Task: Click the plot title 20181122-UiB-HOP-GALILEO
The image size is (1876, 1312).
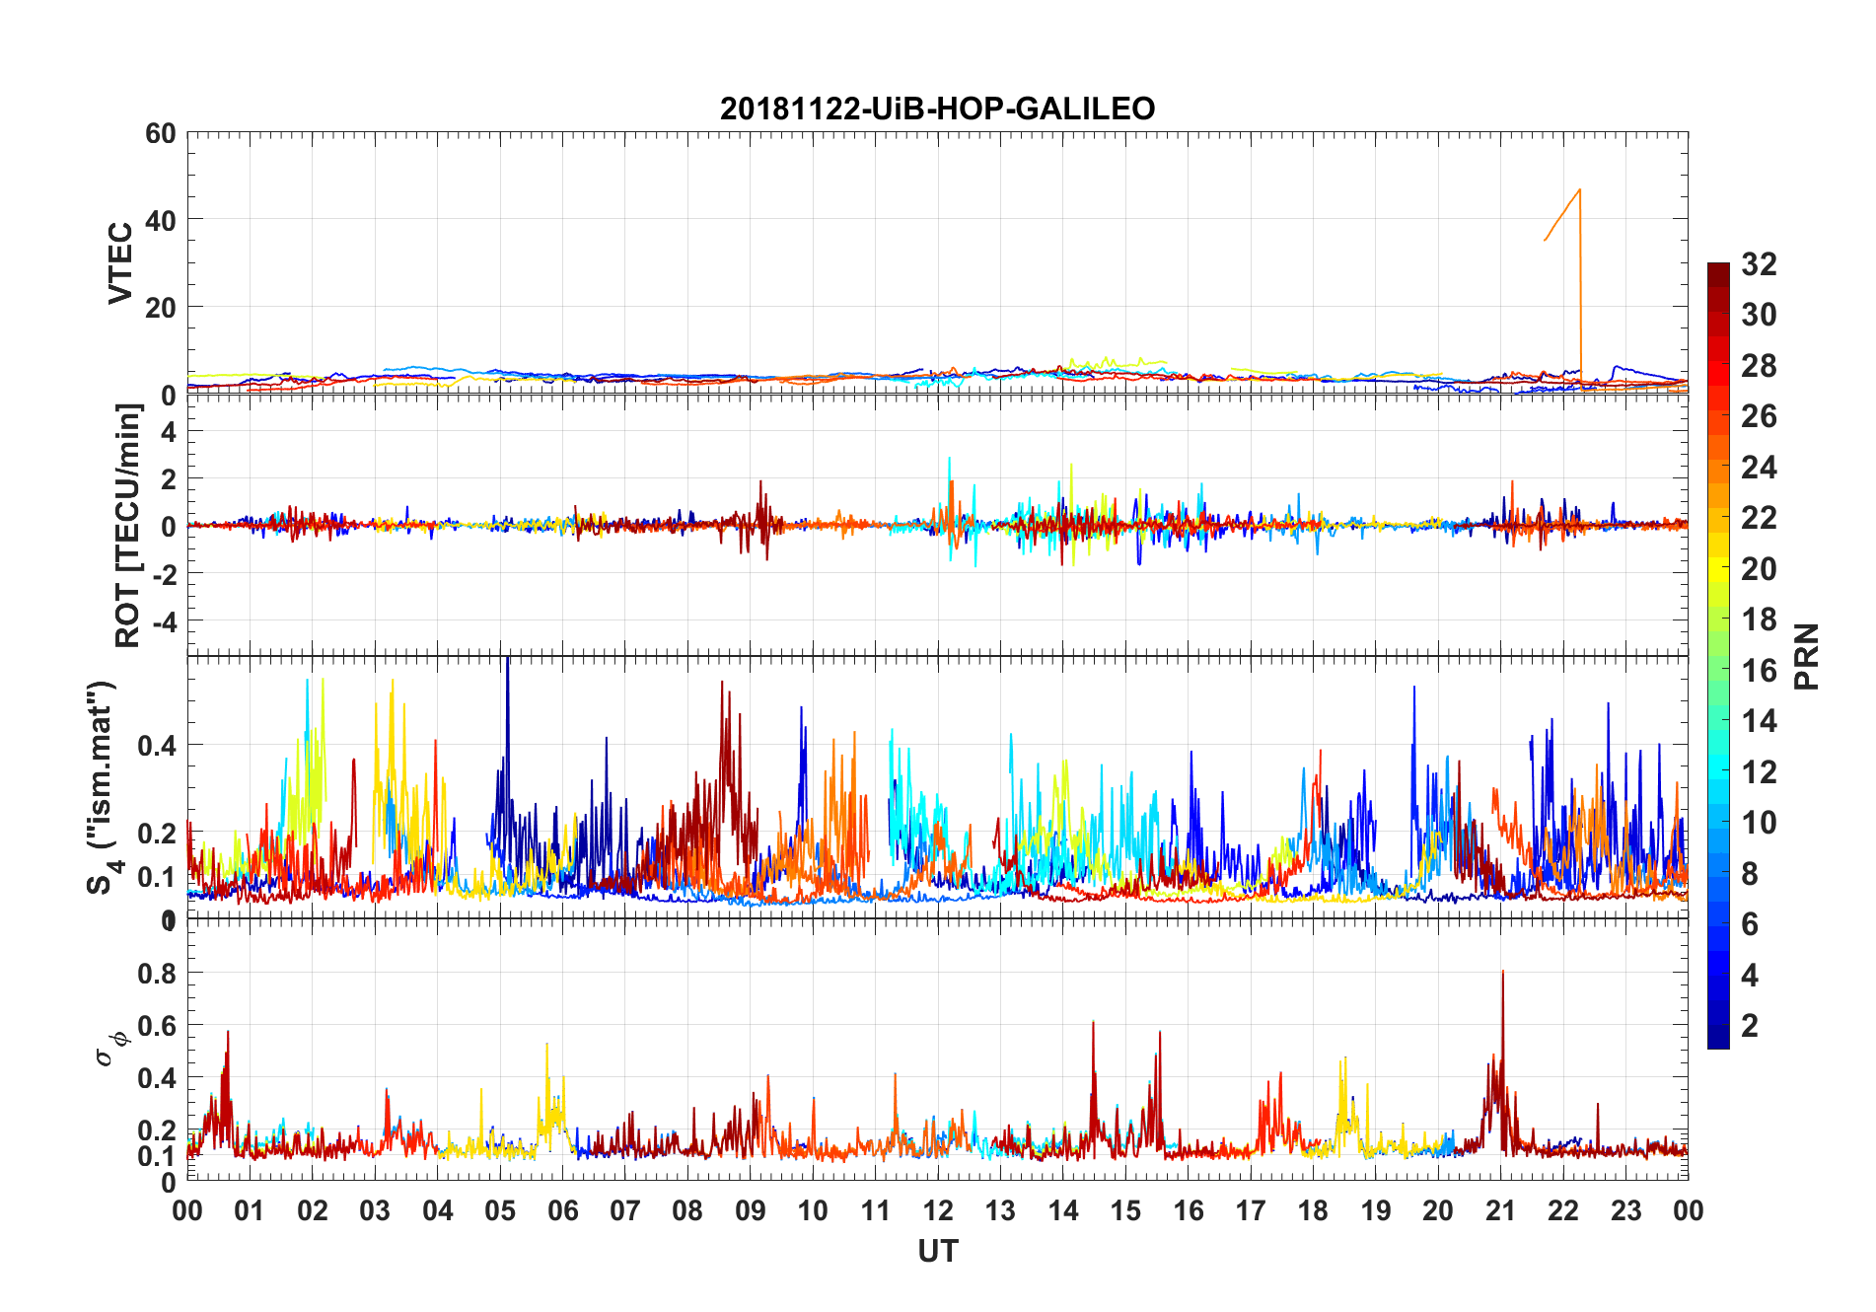Action: [937, 109]
